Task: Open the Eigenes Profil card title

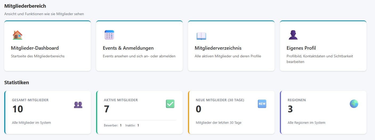Action: pyautogui.click(x=301, y=48)
